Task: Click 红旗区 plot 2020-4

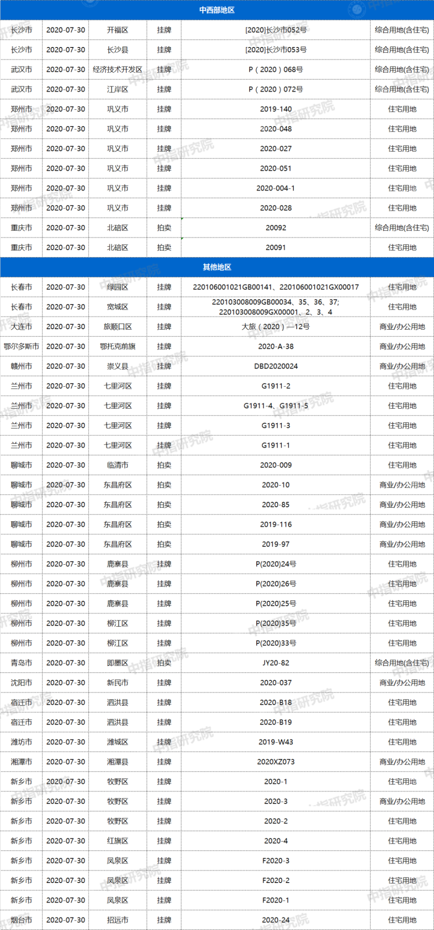Action: point(276,841)
